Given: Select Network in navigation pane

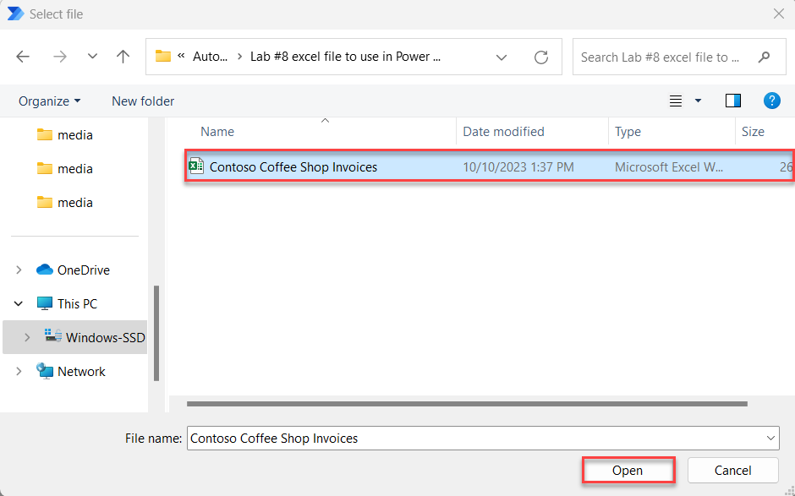Looking at the screenshot, I should pyautogui.click(x=81, y=372).
